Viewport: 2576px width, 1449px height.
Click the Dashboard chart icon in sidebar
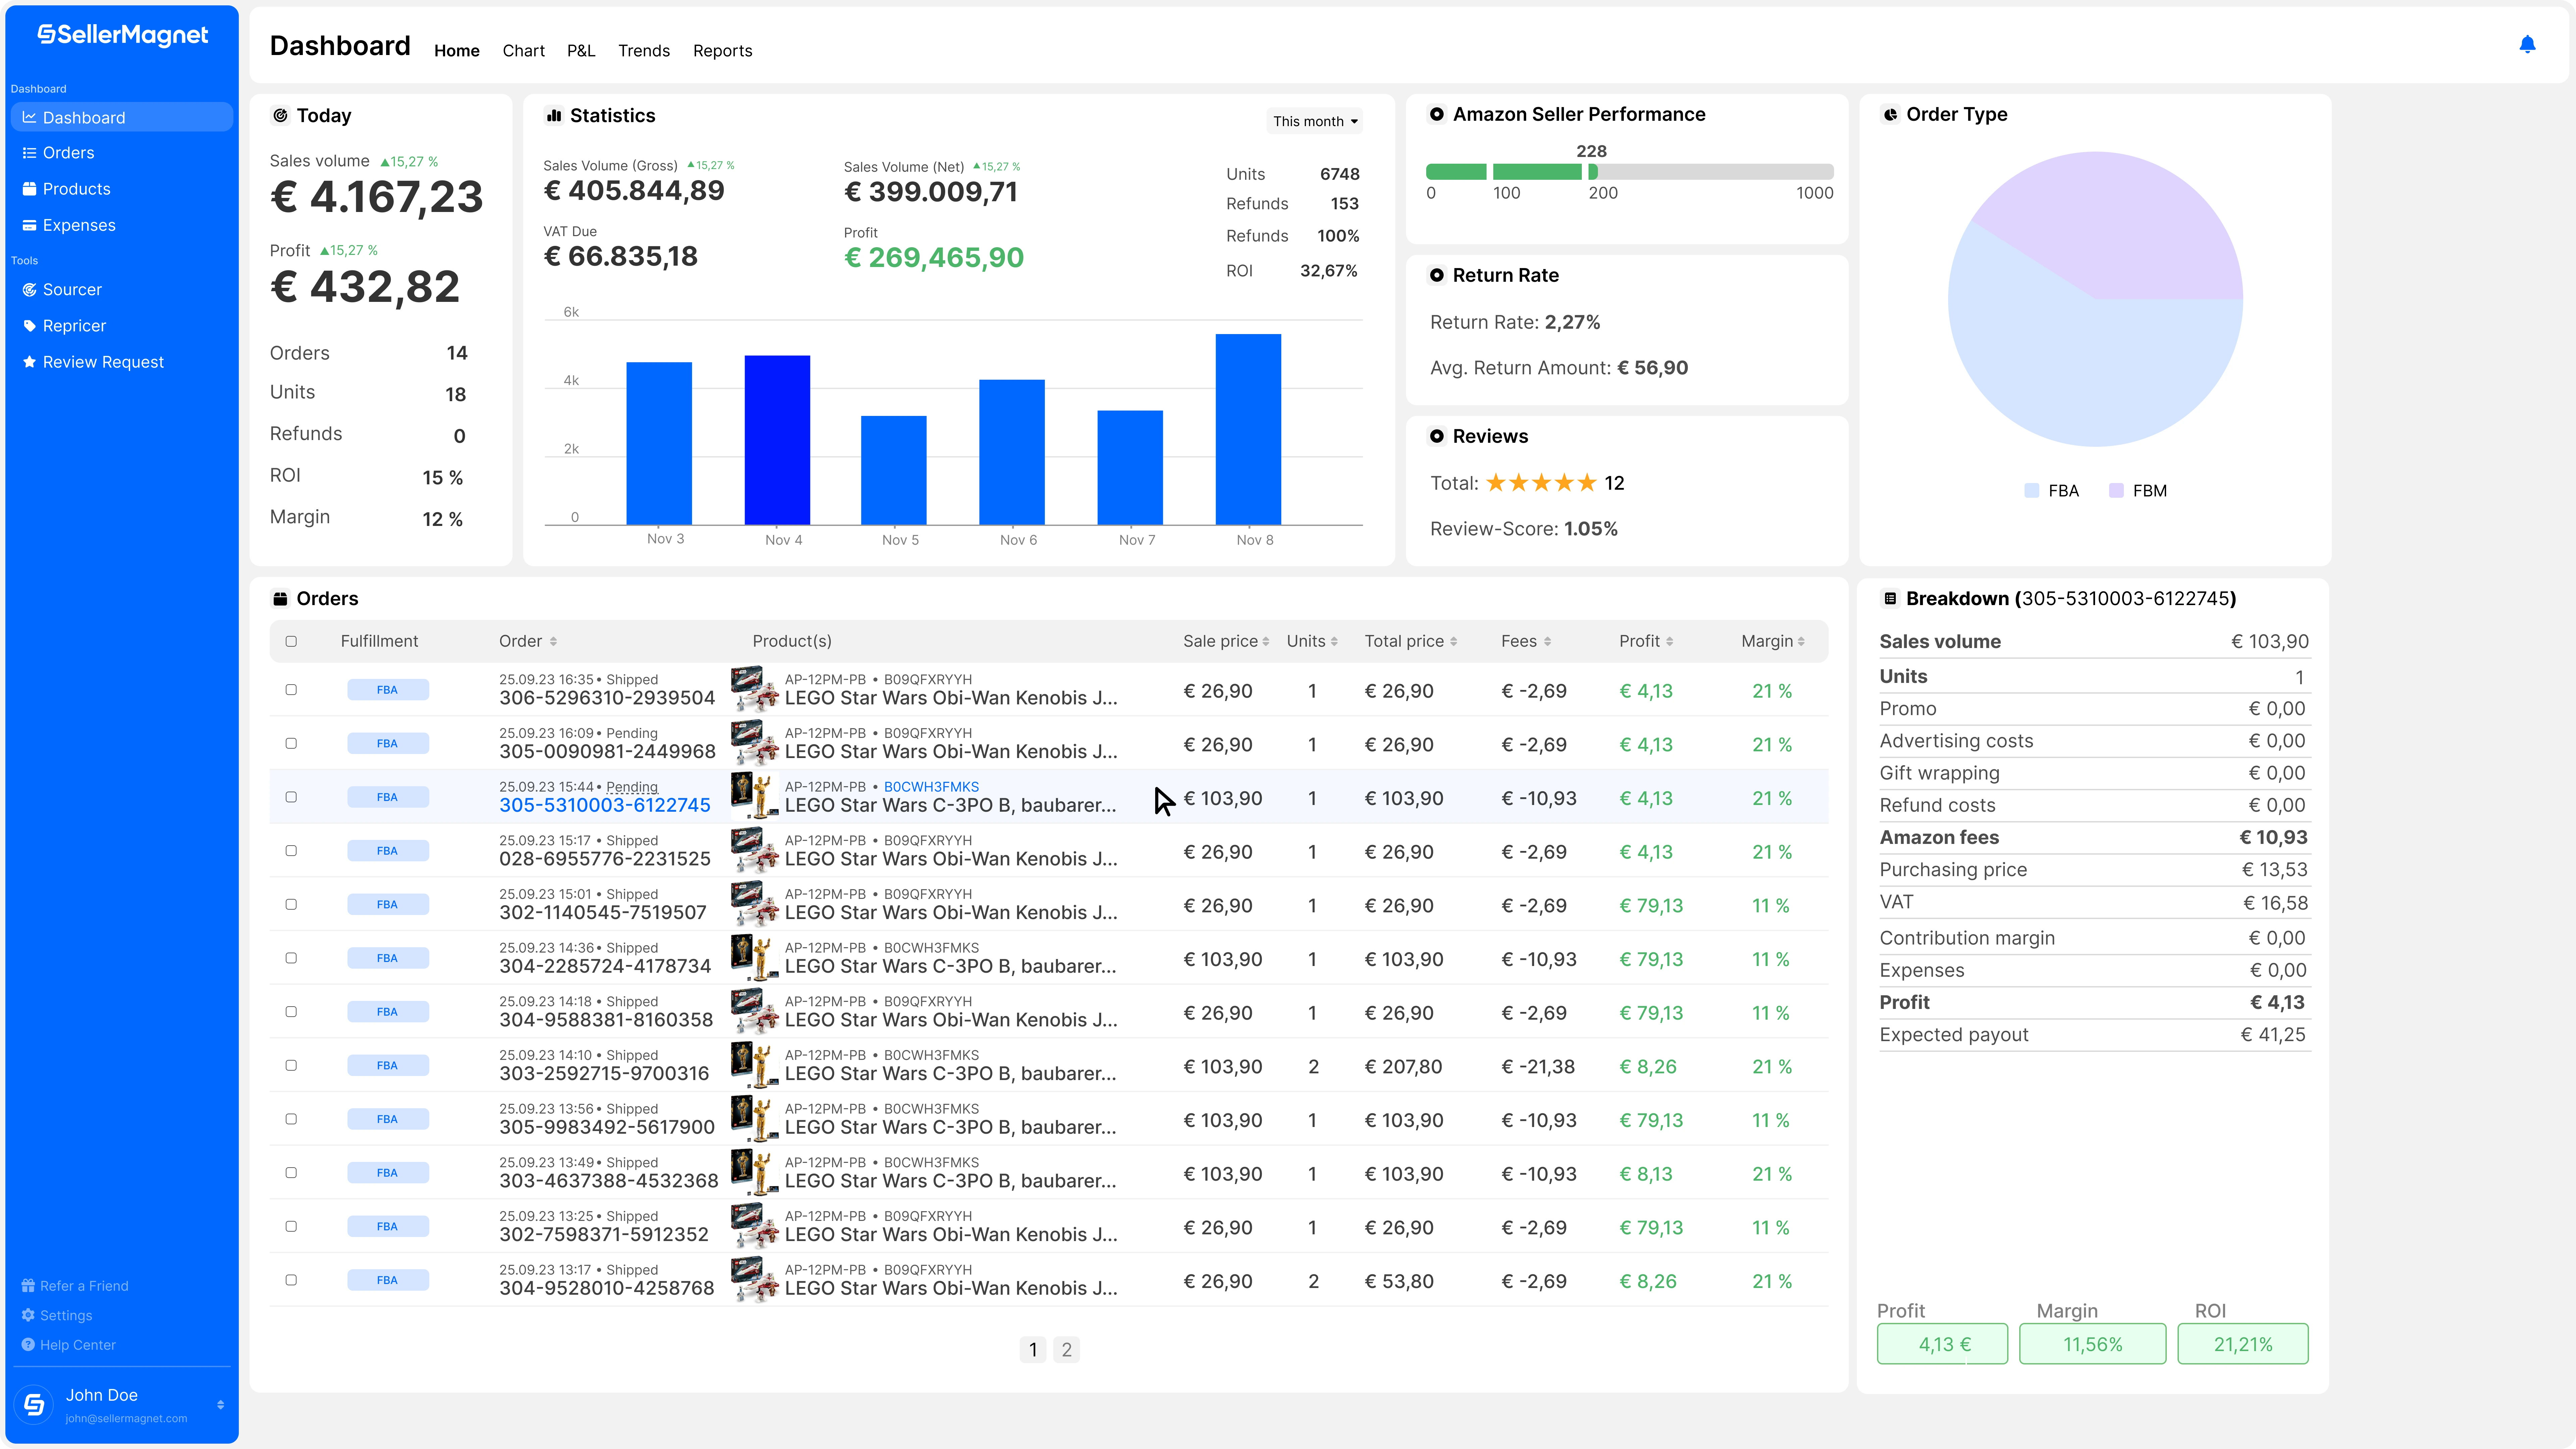click(x=29, y=117)
